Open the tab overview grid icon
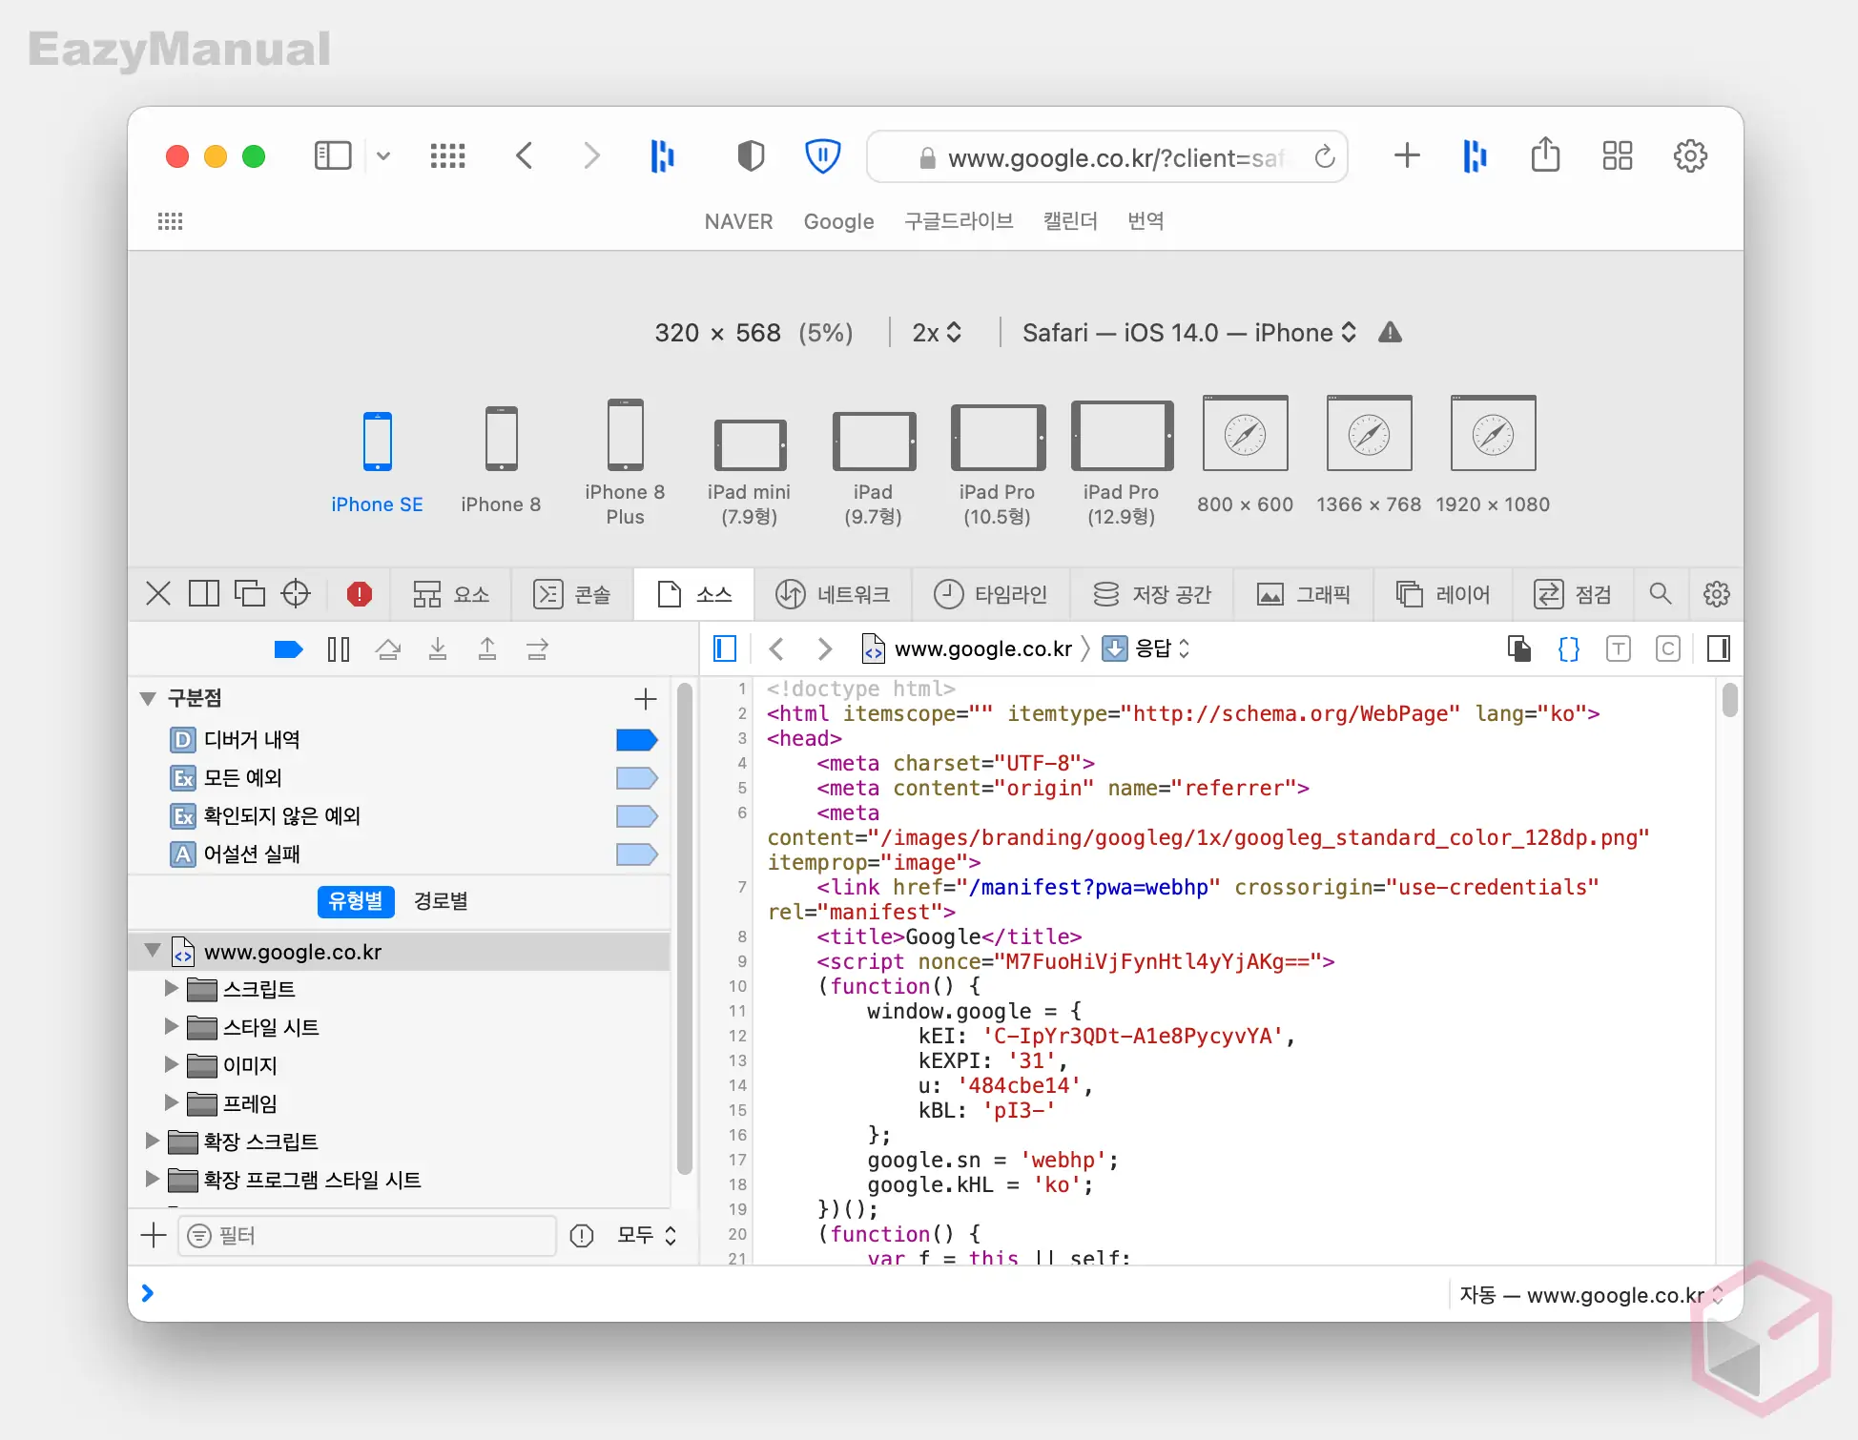The width and height of the screenshot is (1858, 1440). click(1617, 155)
